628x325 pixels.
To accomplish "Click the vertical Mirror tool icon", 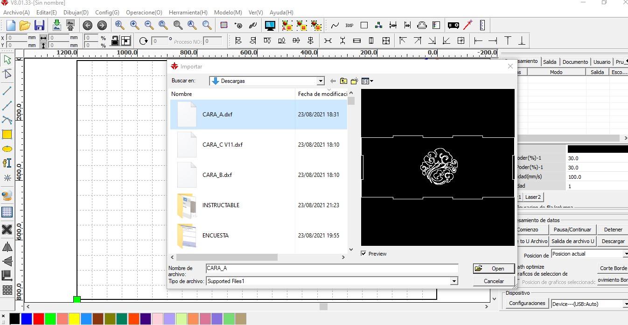I will 7,261.
